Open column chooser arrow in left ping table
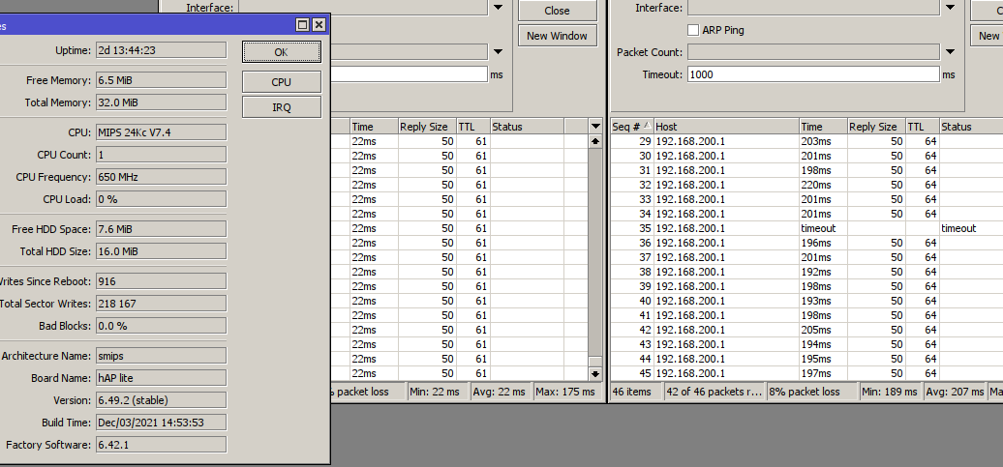The height and width of the screenshot is (467, 1003). [x=595, y=127]
